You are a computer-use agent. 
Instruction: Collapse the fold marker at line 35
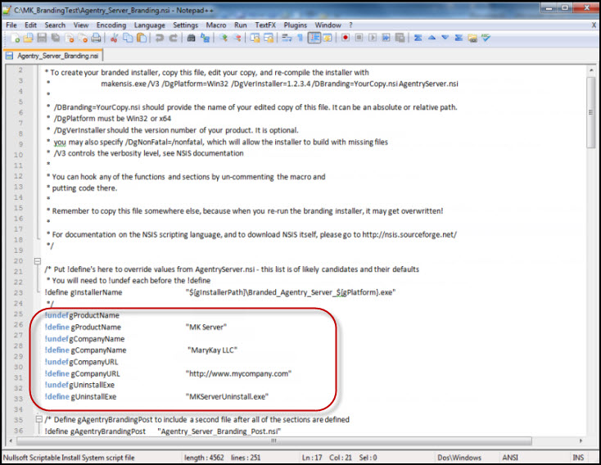(36, 419)
